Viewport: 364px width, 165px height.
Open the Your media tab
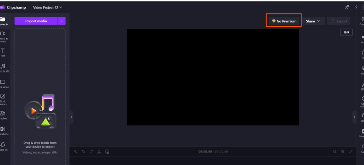point(3,21)
